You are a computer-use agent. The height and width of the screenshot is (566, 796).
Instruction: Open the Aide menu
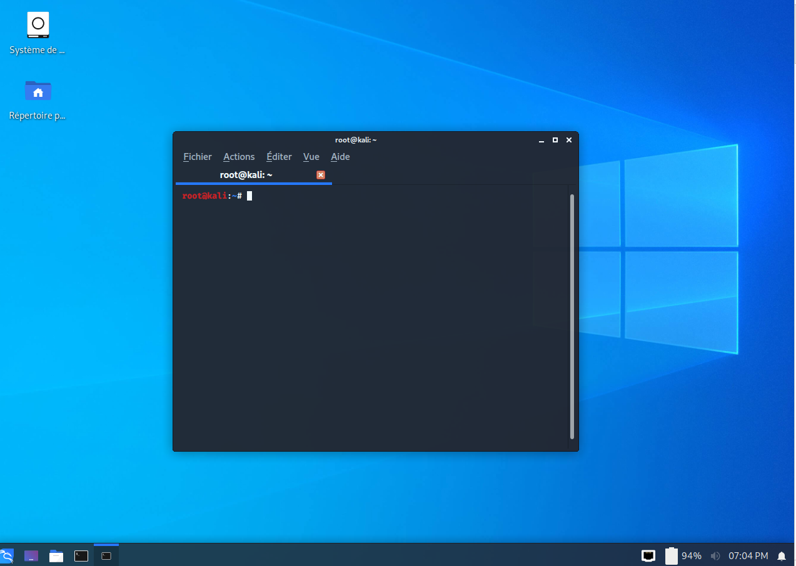click(340, 157)
